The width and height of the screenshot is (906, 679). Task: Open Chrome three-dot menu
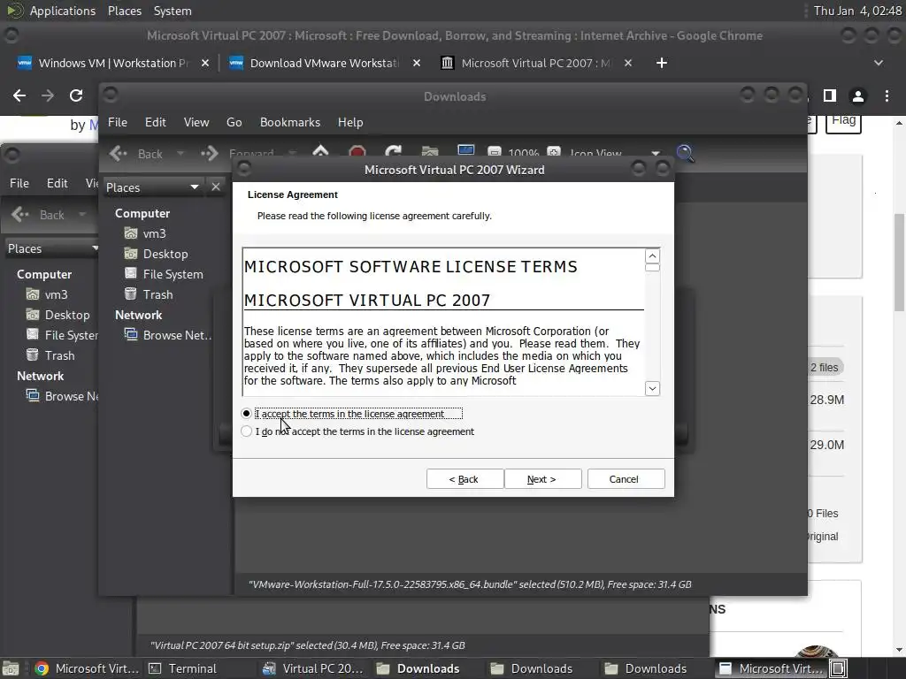point(887,95)
